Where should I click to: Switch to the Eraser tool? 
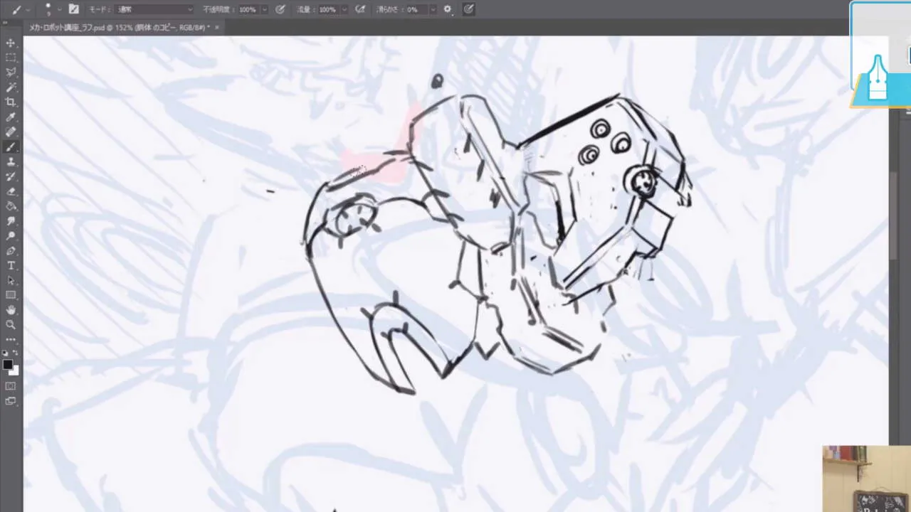click(11, 191)
